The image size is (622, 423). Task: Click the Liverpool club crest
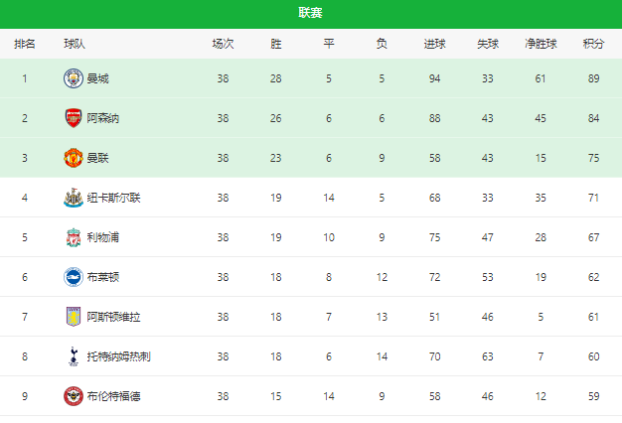(74, 237)
